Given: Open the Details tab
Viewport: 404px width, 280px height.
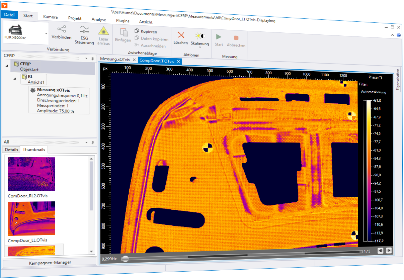Looking at the screenshot, I should pos(12,150).
